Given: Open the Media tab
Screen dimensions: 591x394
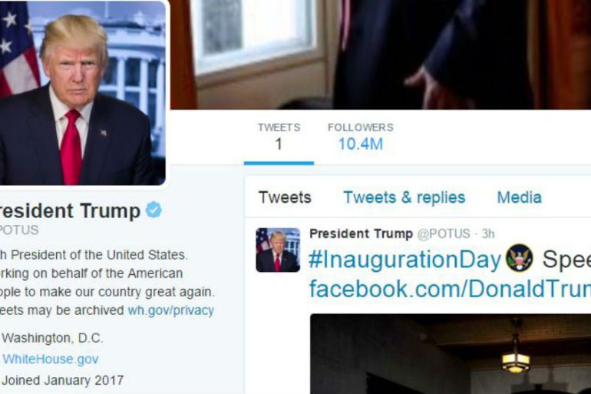Looking at the screenshot, I should [x=519, y=197].
